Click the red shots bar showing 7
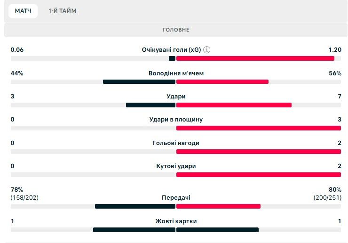 pyautogui.click(x=234, y=105)
